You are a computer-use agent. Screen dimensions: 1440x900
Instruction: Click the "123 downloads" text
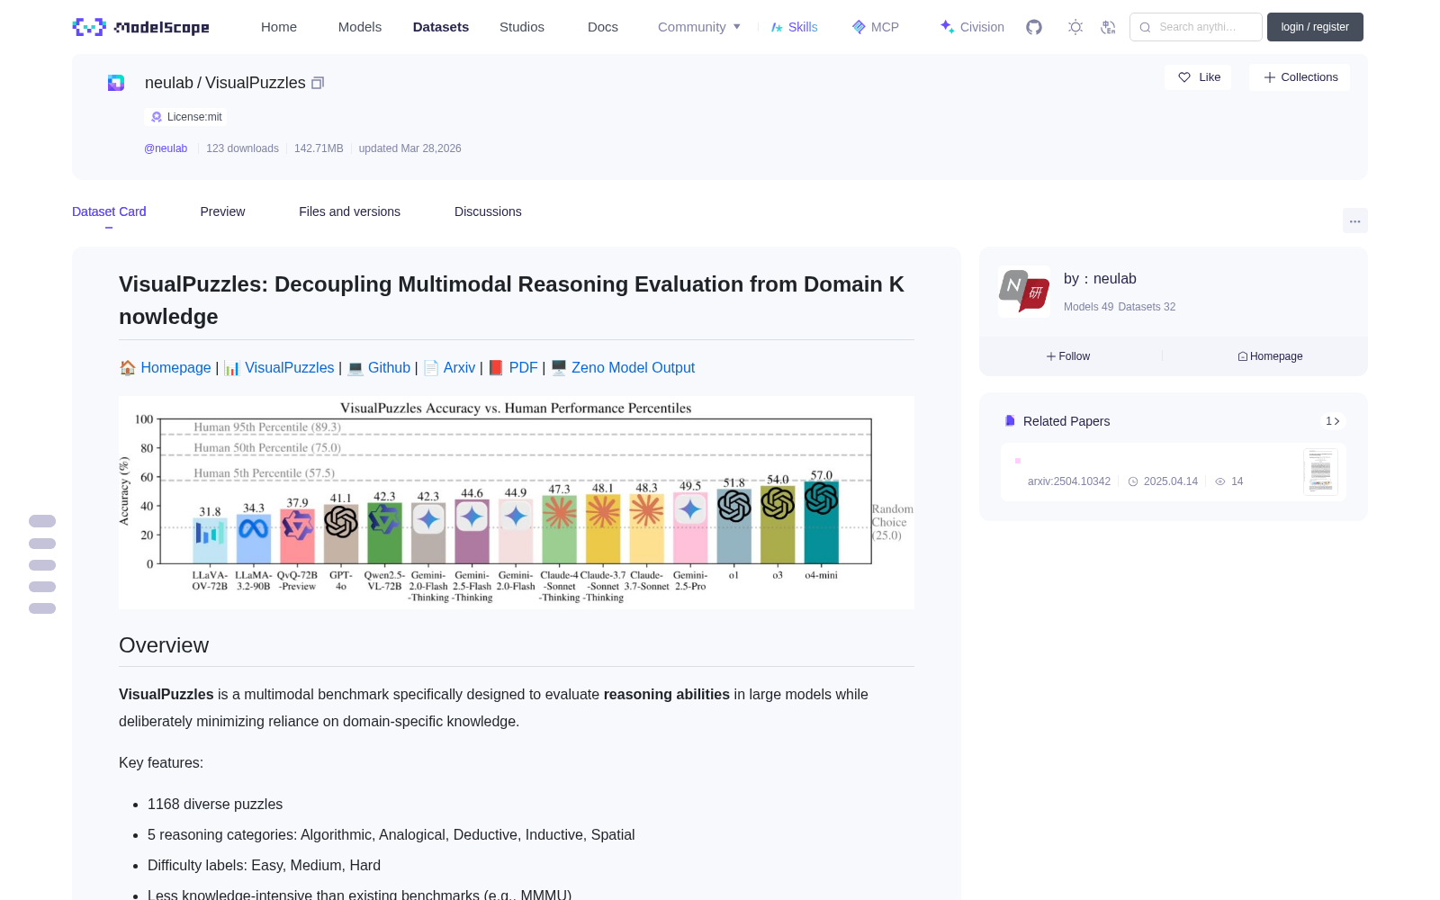242,148
